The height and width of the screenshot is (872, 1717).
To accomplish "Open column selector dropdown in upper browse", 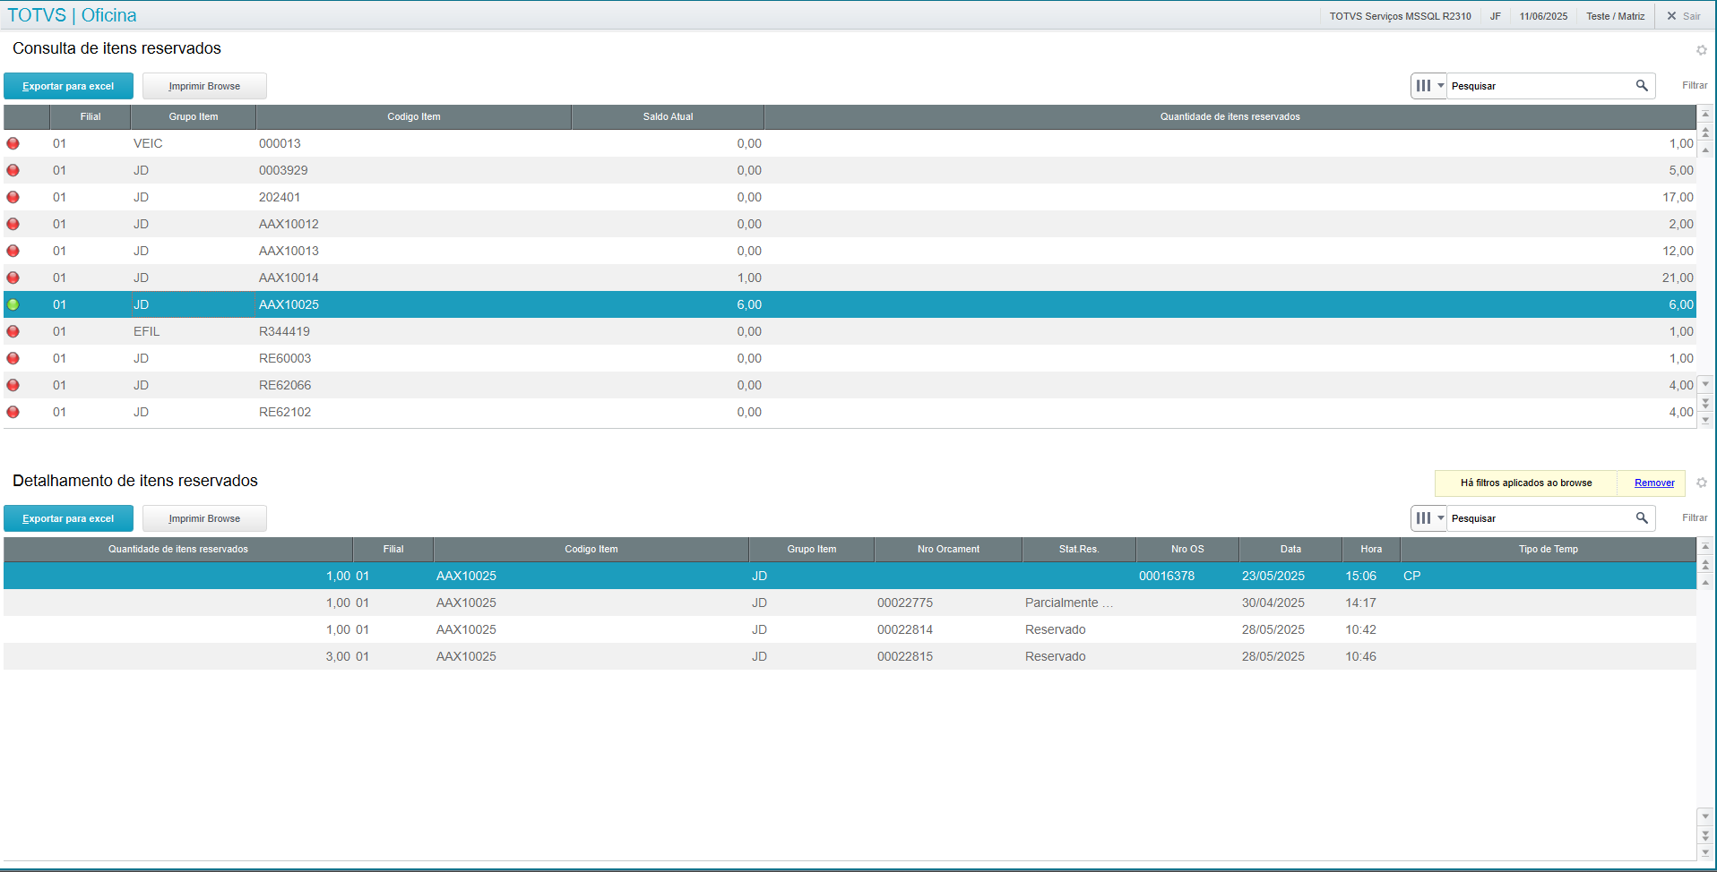I will [1429, 86].
